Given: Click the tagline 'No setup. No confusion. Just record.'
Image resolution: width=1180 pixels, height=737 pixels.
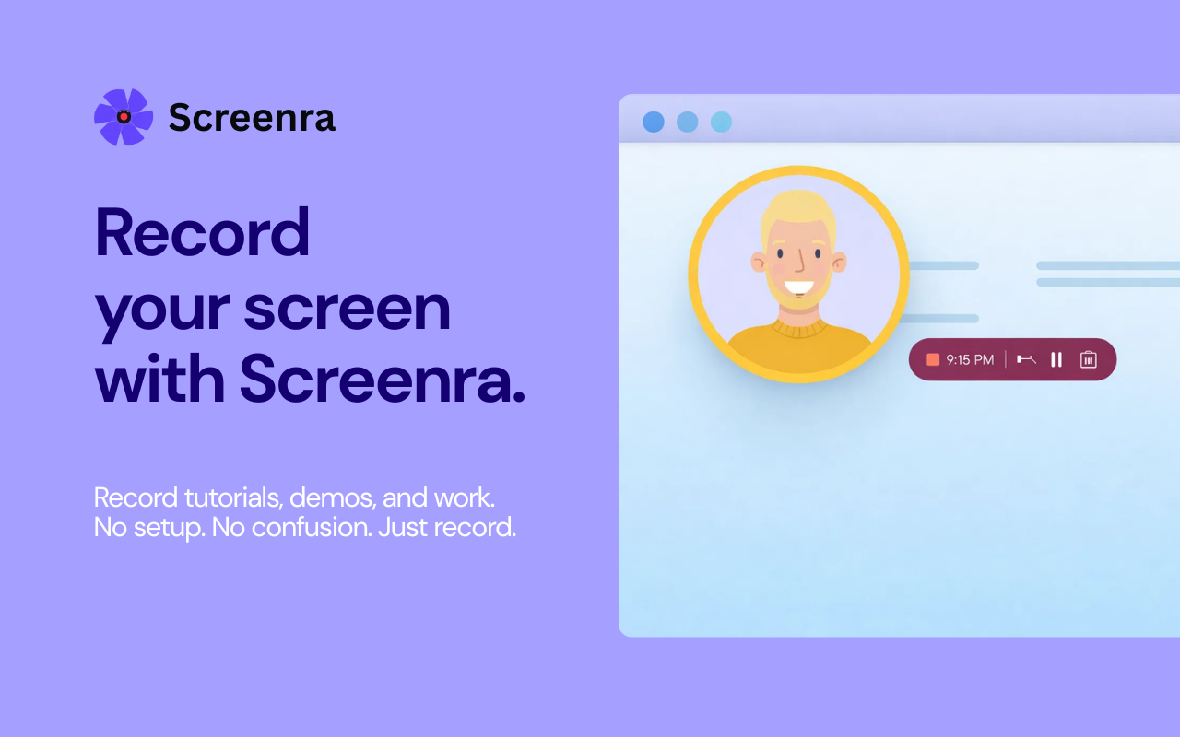Looking at the screenshot, I should click(x=304, y=527).
